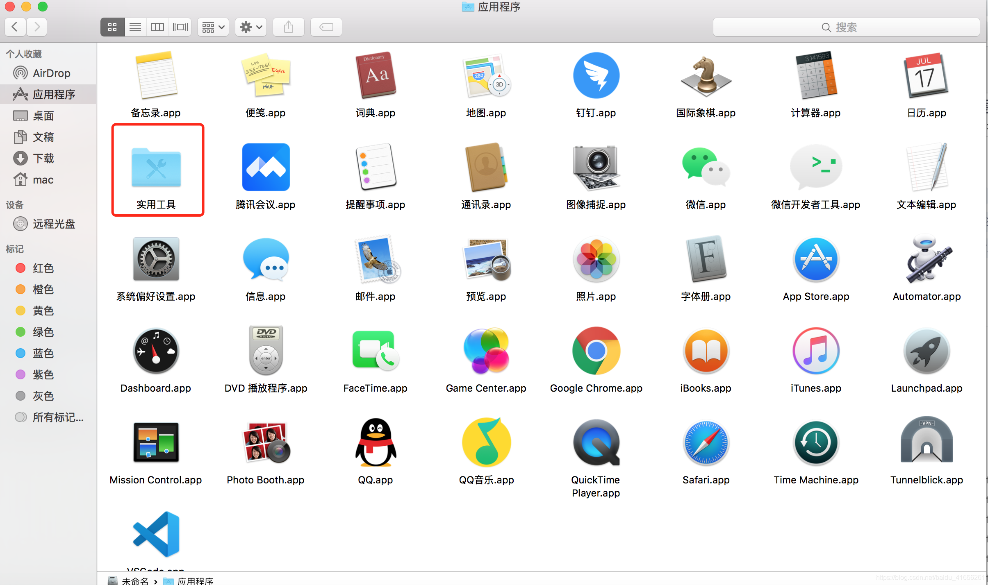Open the Launchpad app
Viewport: 988px width, 585px height.
927,351
